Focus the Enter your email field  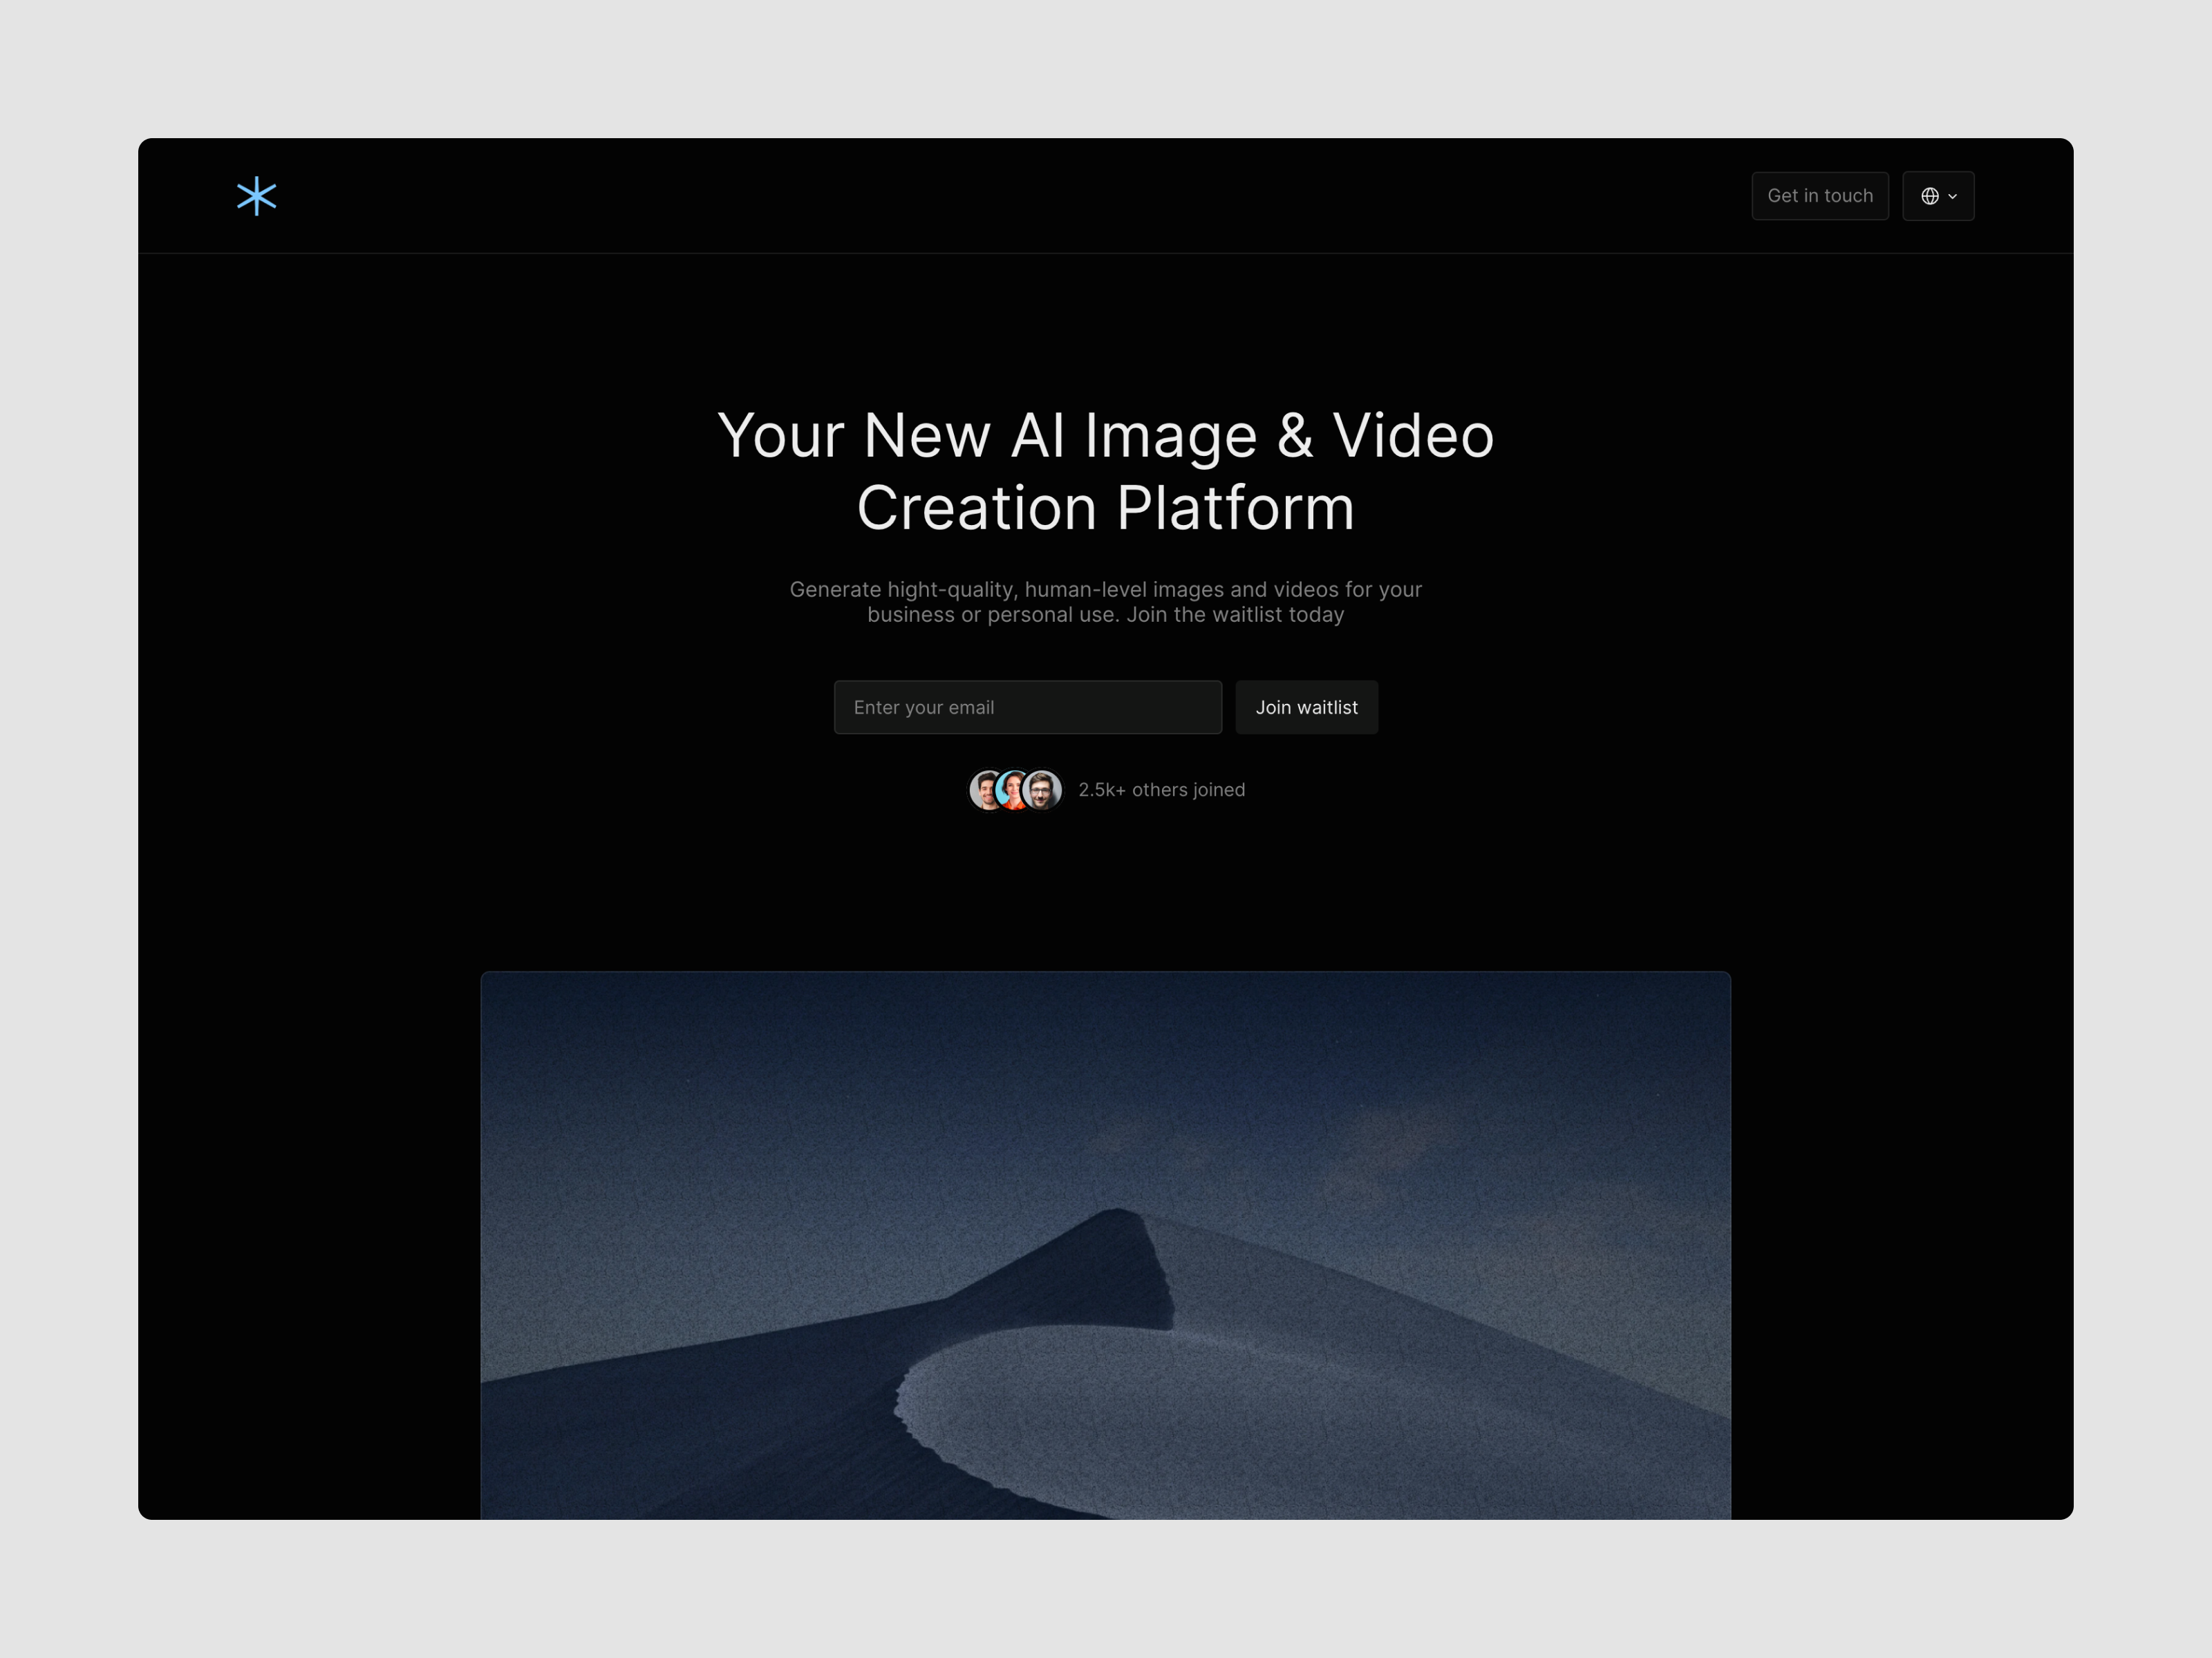coord(1027,707)
